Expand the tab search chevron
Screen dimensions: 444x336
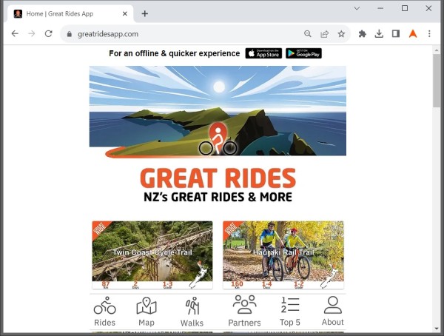[357, 8]
